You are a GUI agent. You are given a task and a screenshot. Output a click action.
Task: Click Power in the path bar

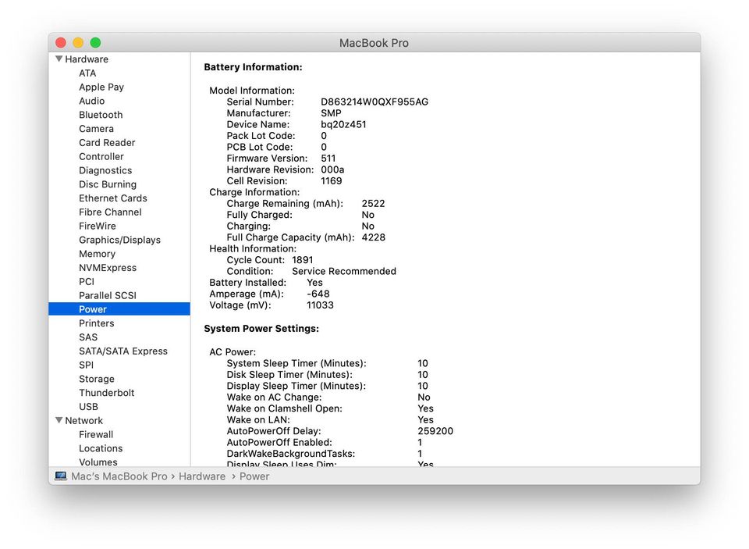(254, 476)
